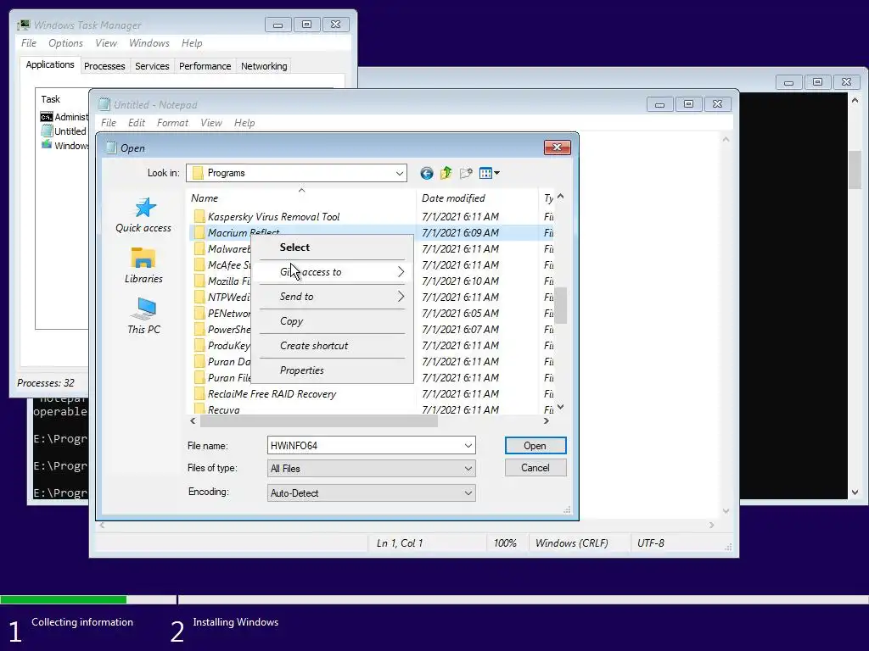Select This PC in places bar
This screenshot has height=651, width=869.
point(143,316)
